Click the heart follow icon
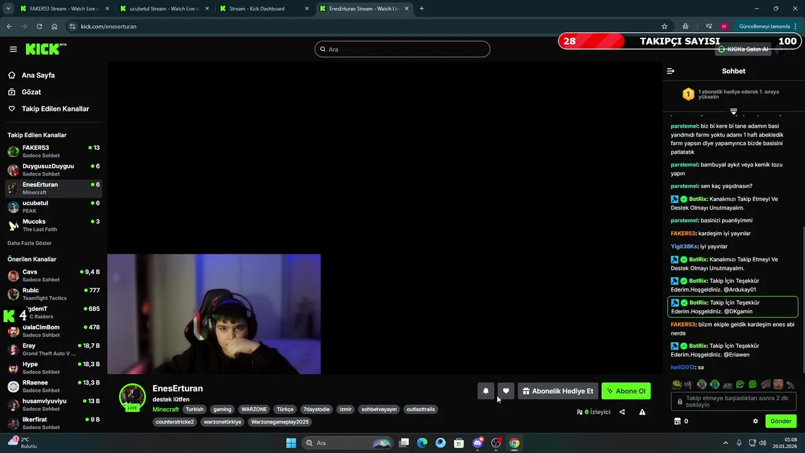 [506, 391]
